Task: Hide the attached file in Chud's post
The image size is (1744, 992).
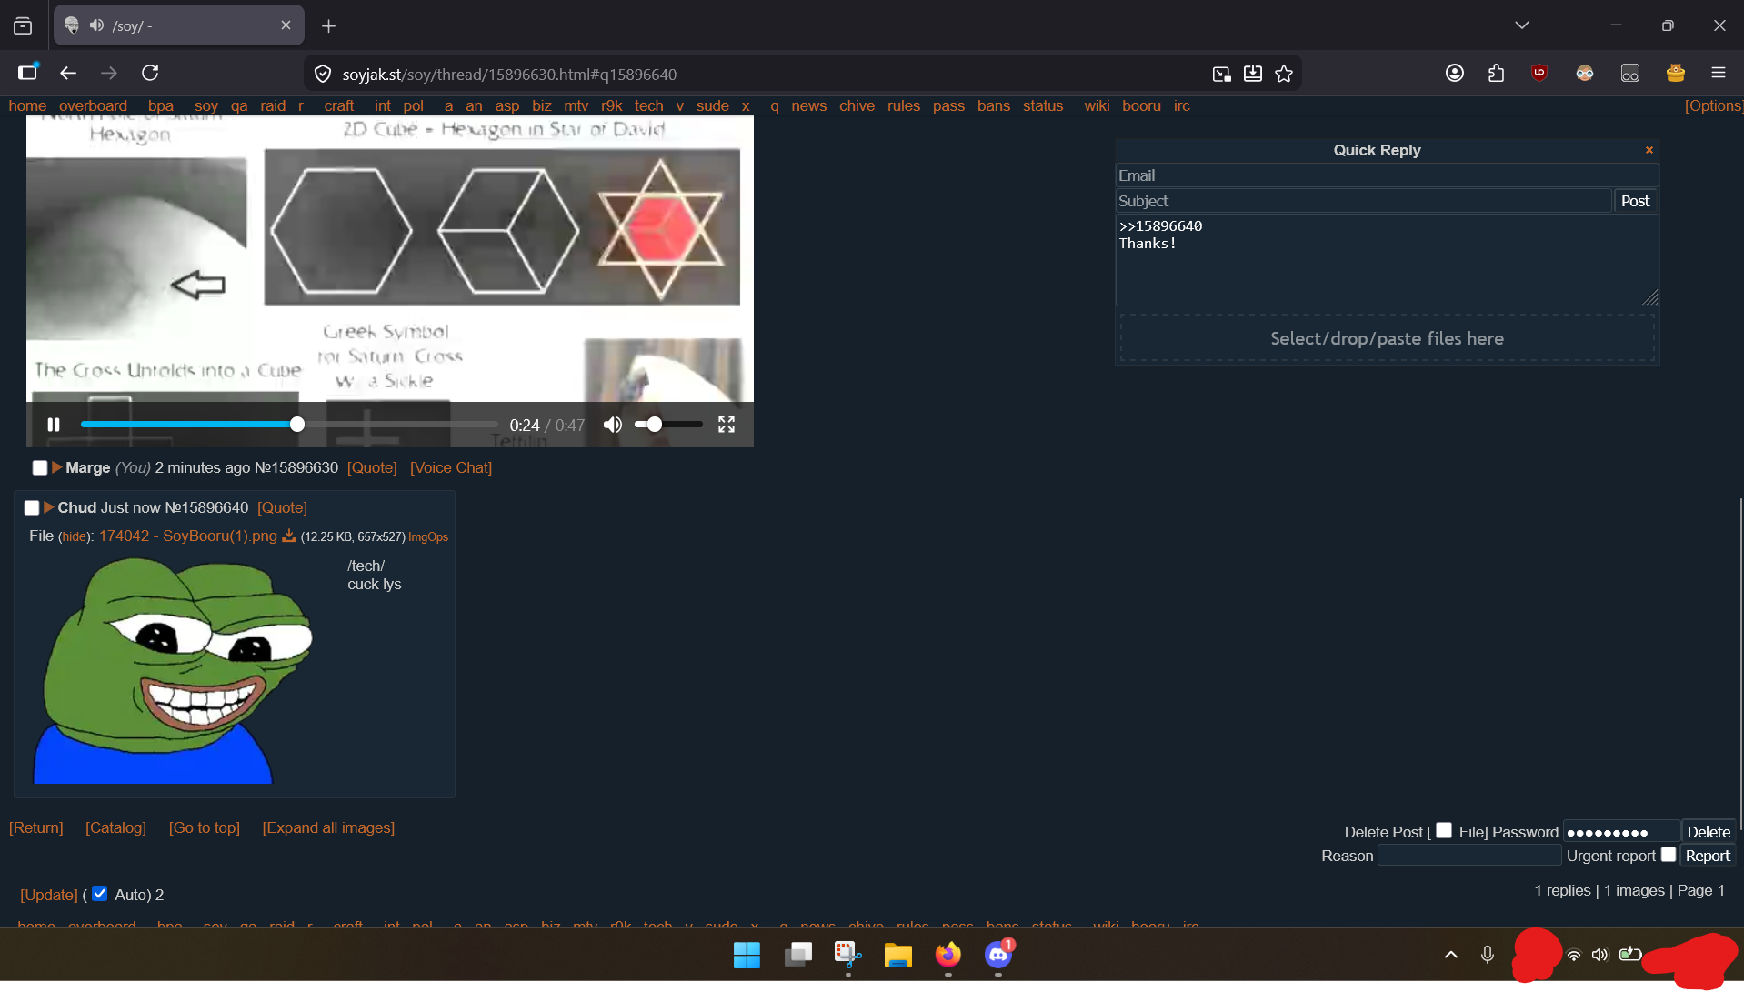Action: point(74,536)
